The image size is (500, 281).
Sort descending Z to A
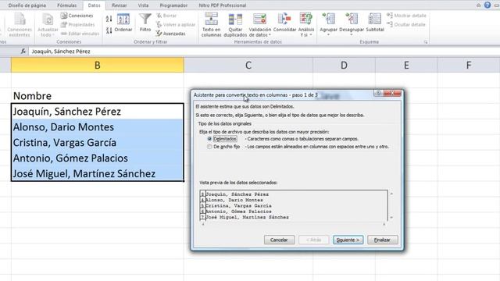point(109,30)
